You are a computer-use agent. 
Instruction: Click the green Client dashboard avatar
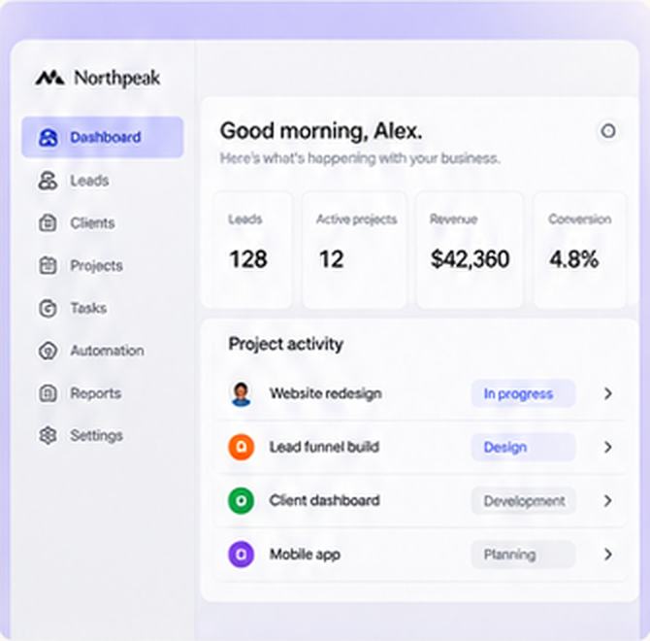point(241,501)
